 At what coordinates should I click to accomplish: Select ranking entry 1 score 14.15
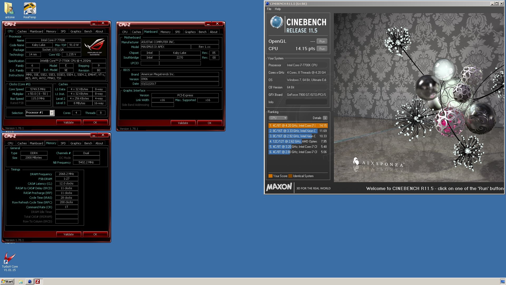298,126
